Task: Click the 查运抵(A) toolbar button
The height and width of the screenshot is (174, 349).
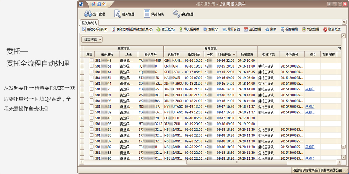Action: [165, 29]
